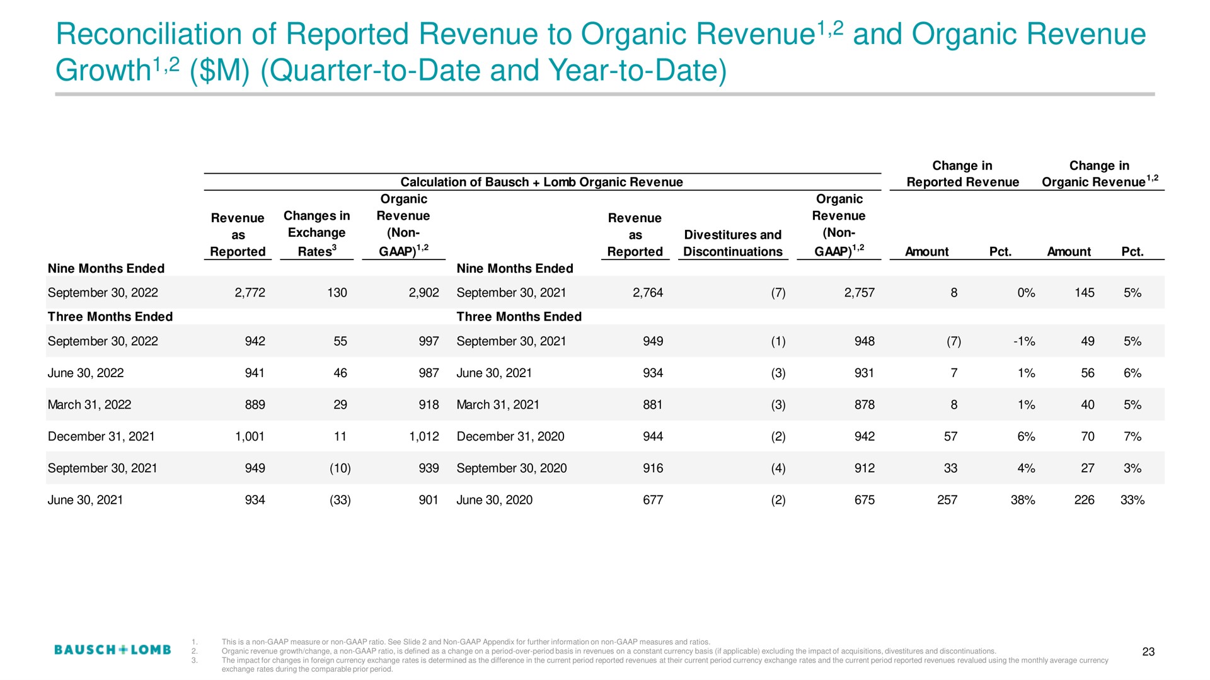Click the slide page number 23
Viewport: 1210px width, 680px height.
click(1148, 652)
